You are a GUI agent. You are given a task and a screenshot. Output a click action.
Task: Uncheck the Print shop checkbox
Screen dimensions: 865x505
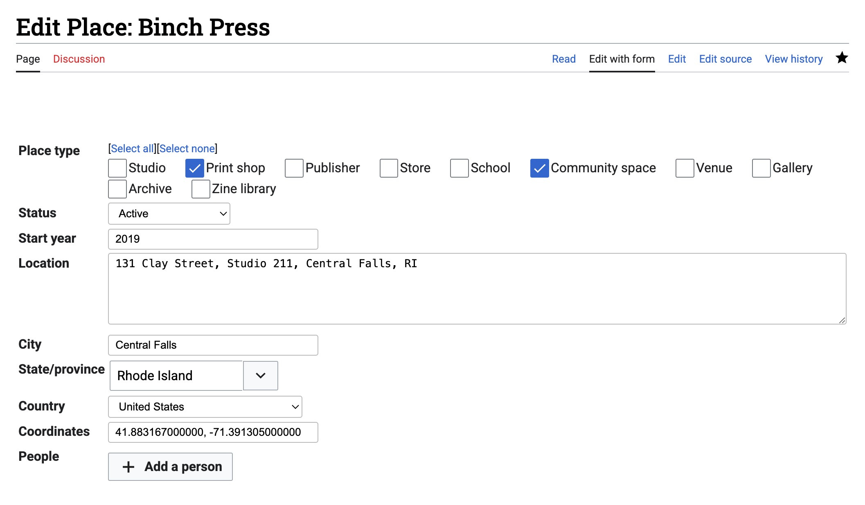point(194,168)
